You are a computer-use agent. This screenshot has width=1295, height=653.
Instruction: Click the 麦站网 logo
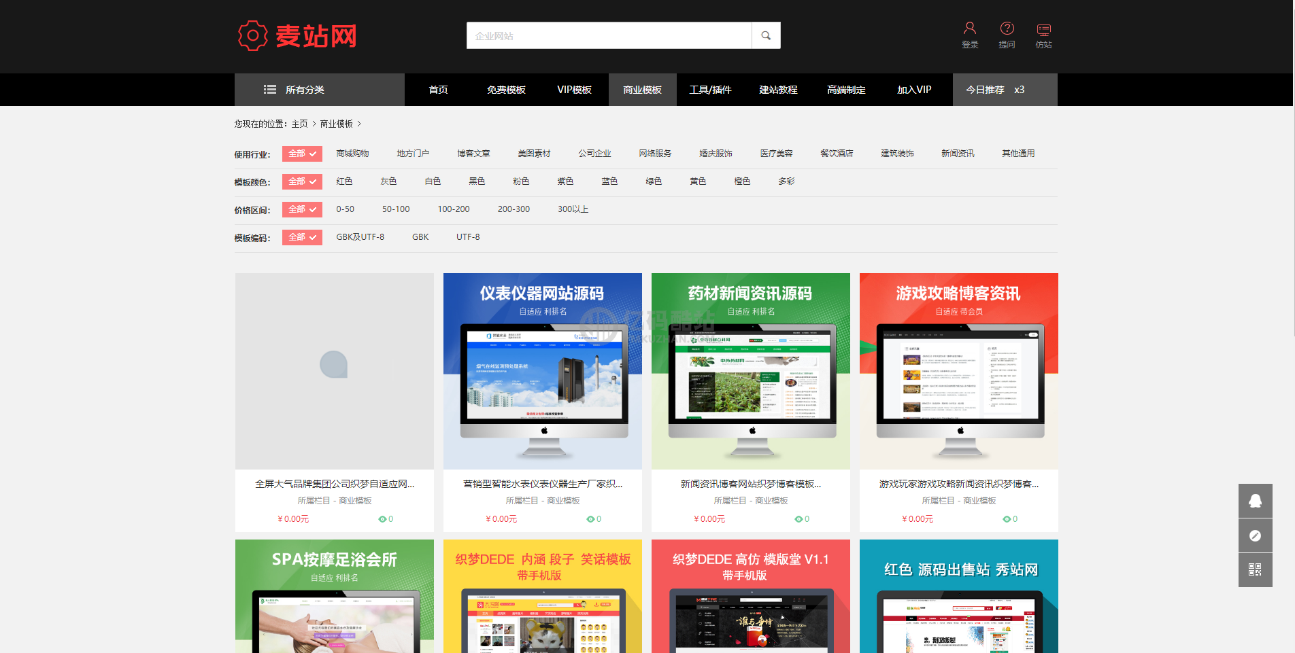coord(297,35)
